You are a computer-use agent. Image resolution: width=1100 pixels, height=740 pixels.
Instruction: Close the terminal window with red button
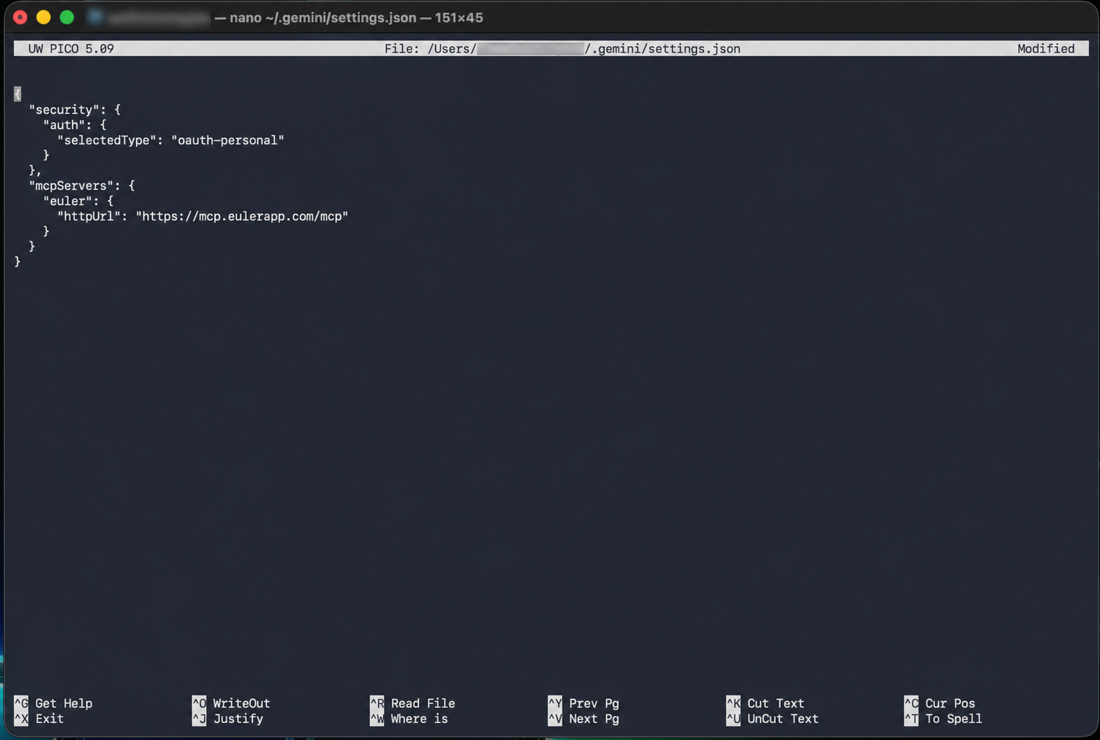pyautogui.click(x=20, y=17)
